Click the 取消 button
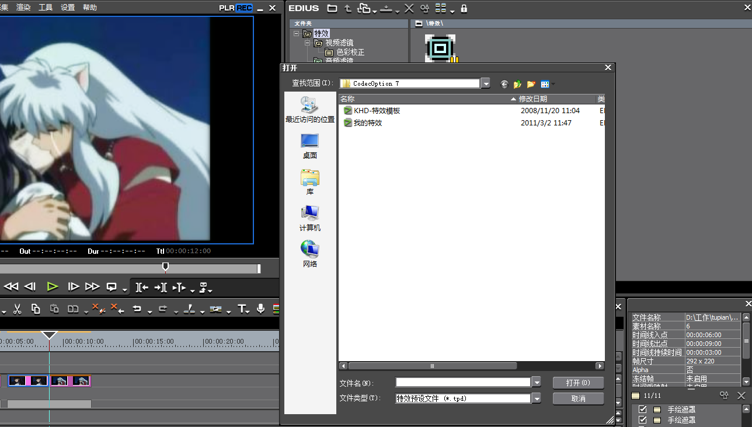This screenshot has width=752, height=427. click(578, 398)
